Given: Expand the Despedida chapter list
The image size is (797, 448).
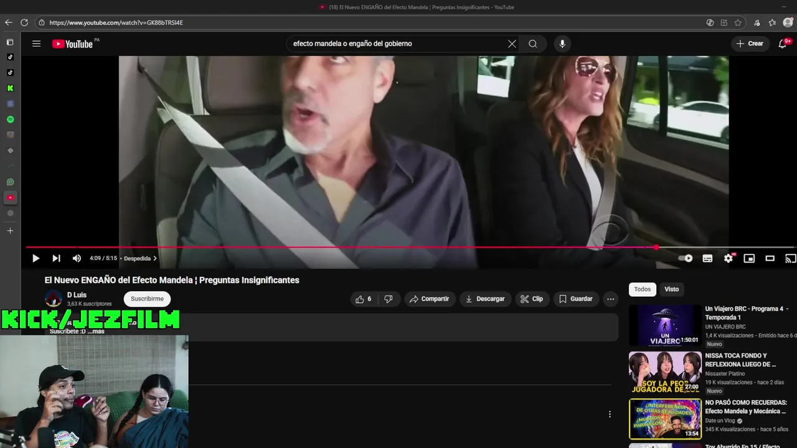Looking at the screenshot, I should tap(140, 258).
